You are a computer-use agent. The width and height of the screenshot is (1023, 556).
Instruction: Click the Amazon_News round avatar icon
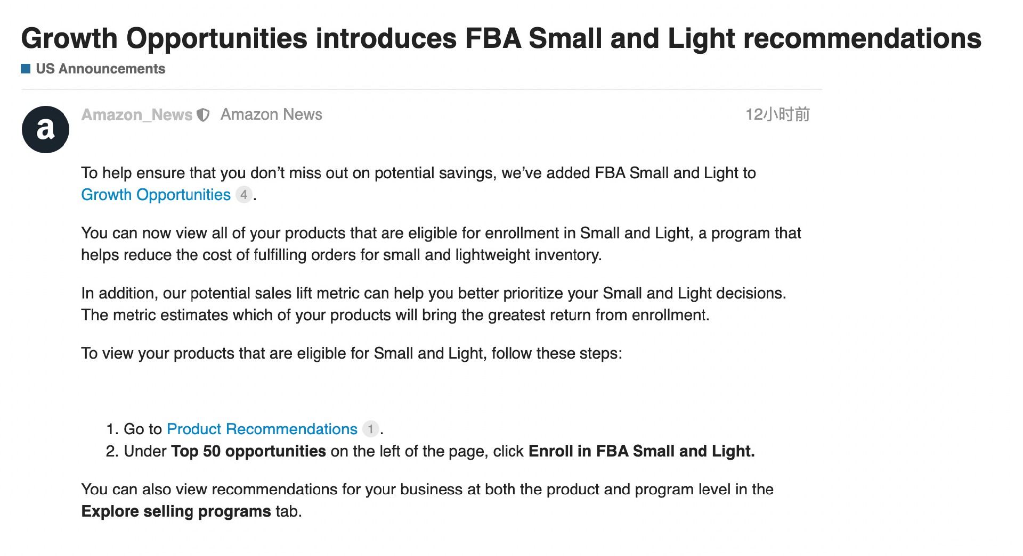pos(45,129)
